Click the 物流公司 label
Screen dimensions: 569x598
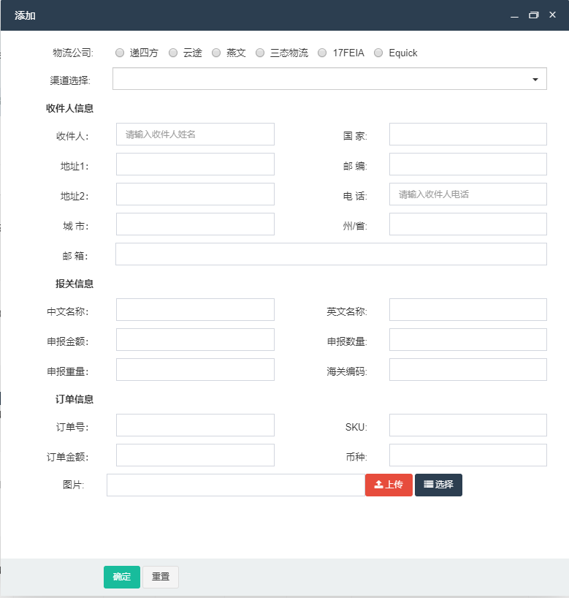coord(73,53)
